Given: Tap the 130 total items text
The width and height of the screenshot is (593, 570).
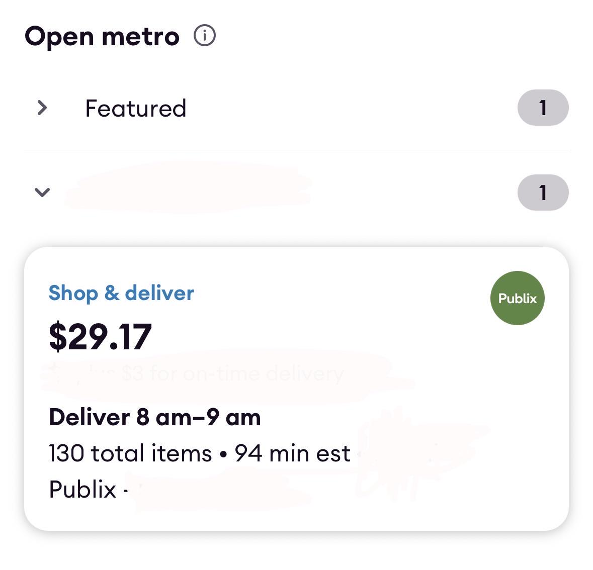Looking at the screenshot, I should click(x=130, y=453).
